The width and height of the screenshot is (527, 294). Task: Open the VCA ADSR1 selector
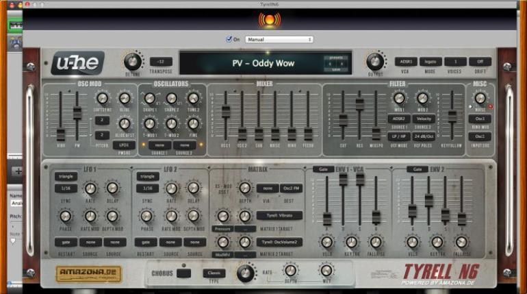[x=406, y=62]
